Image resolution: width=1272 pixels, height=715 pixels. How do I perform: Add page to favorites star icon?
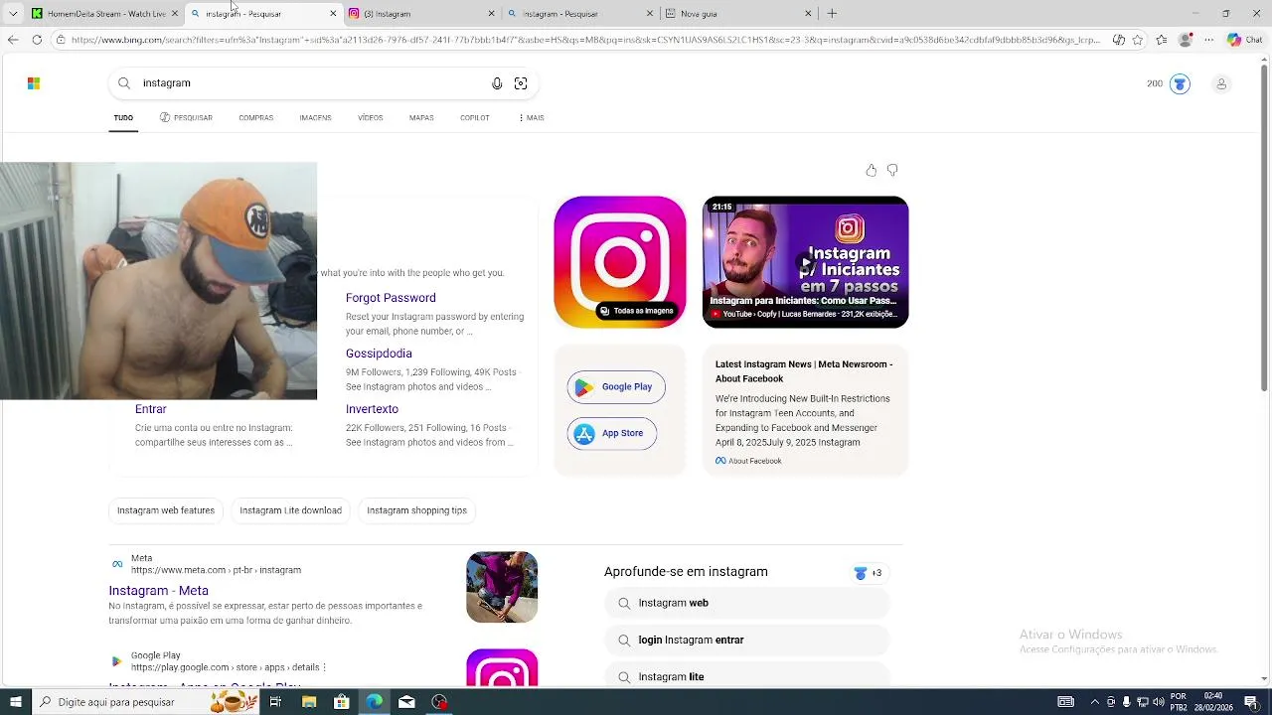coord(1138,40)
